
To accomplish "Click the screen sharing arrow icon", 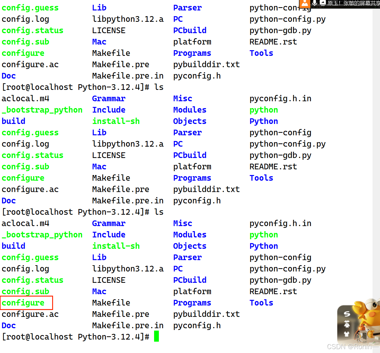I will [323, 3].
